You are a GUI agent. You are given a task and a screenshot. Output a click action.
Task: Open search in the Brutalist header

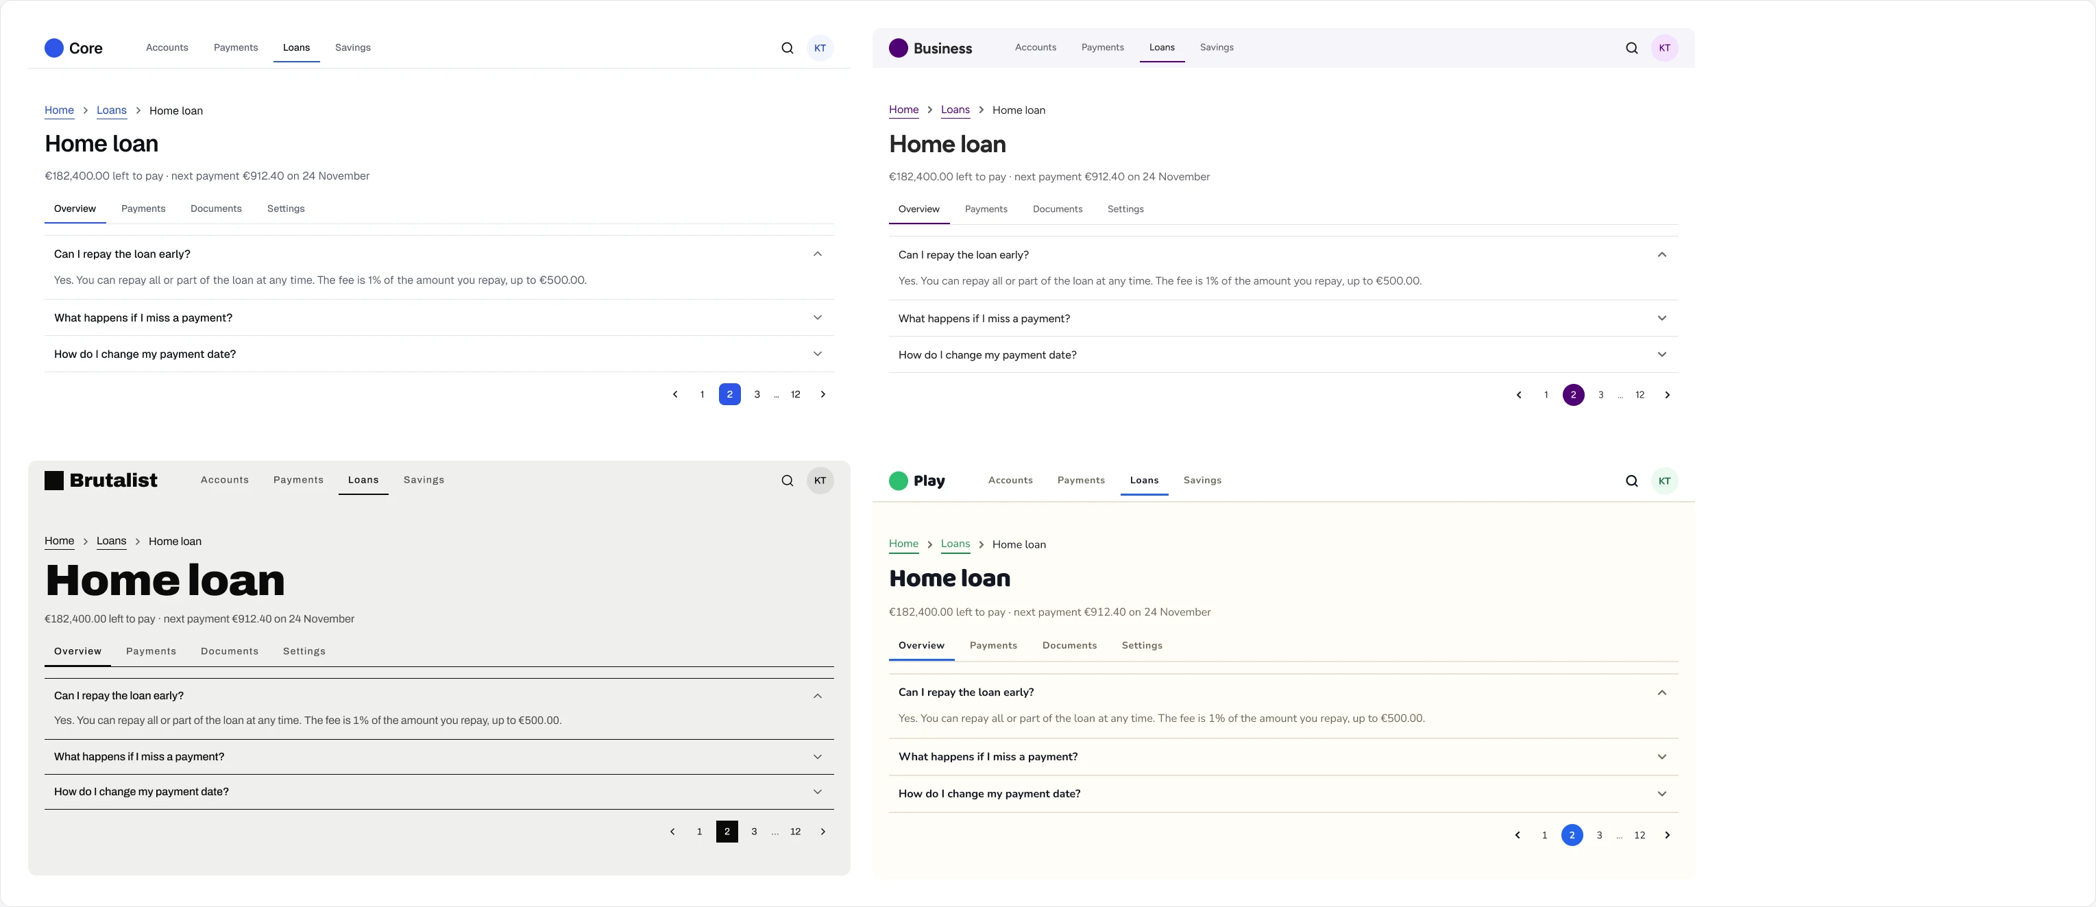click(787, 481)
